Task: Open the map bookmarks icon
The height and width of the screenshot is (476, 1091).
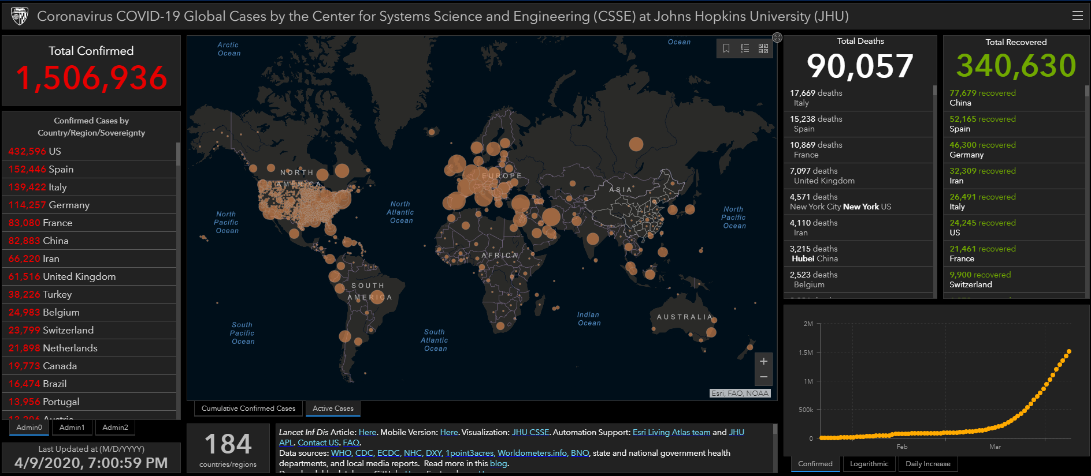Action: pyautogui.click(x=726, y=48)
